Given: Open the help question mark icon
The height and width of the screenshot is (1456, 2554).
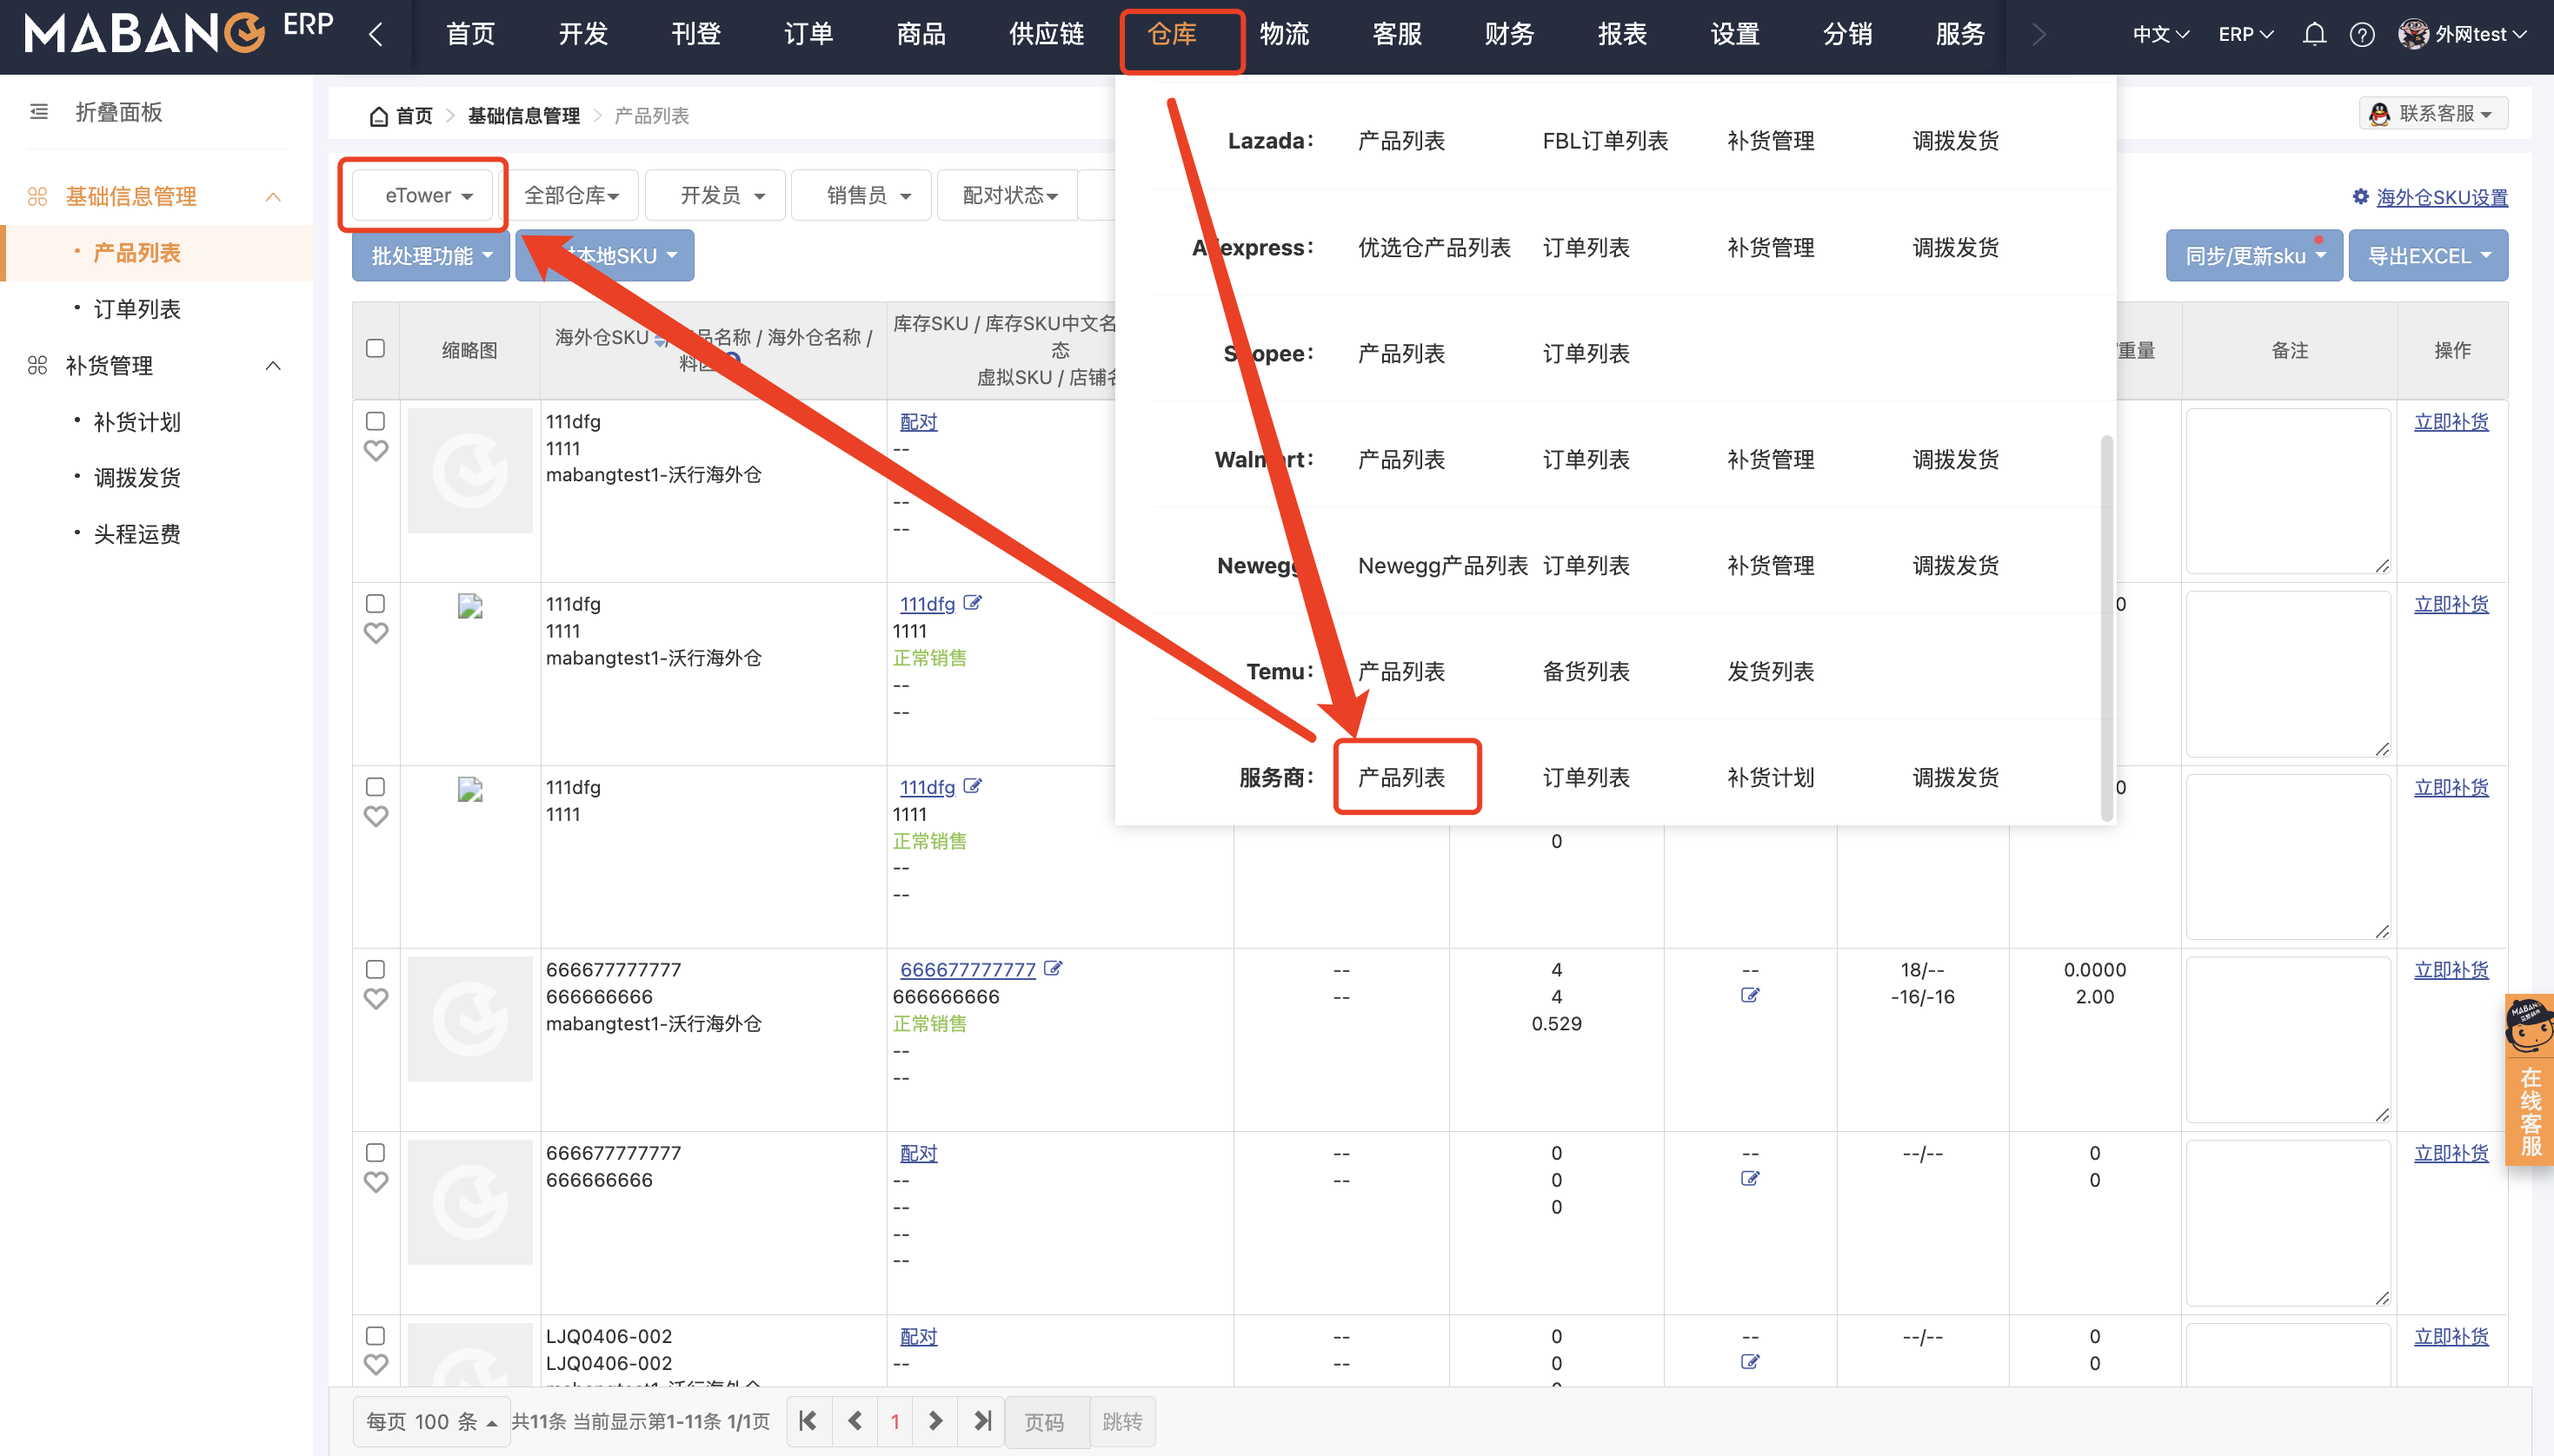Looking at the screenshot, I should [2361, 35].
